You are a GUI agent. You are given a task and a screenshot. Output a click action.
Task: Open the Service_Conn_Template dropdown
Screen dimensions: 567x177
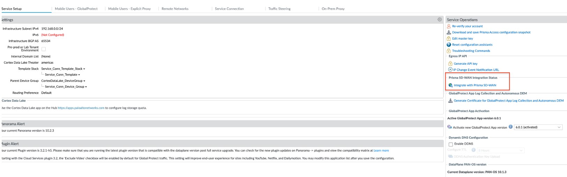pos(62,75)
